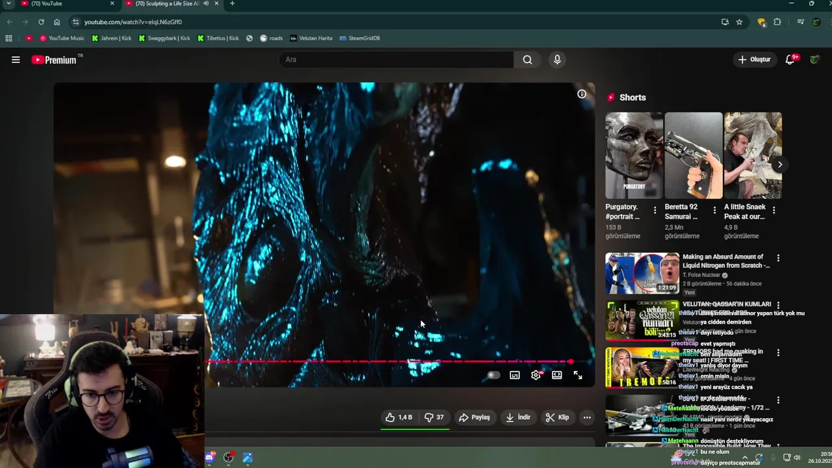This screenshot has width=832, height=468.
Task: Open roads bookmark
Action: tap(272, 38)
